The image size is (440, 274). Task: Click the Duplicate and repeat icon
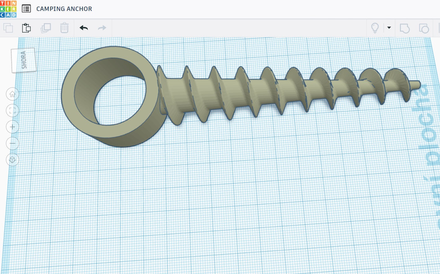(46, 28)
